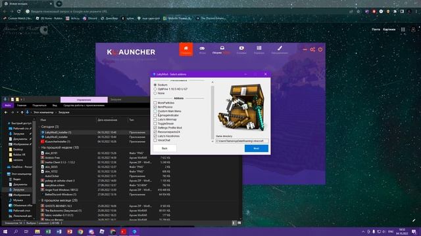
Task: Open taskbar search magnifier
Action: 16,231
